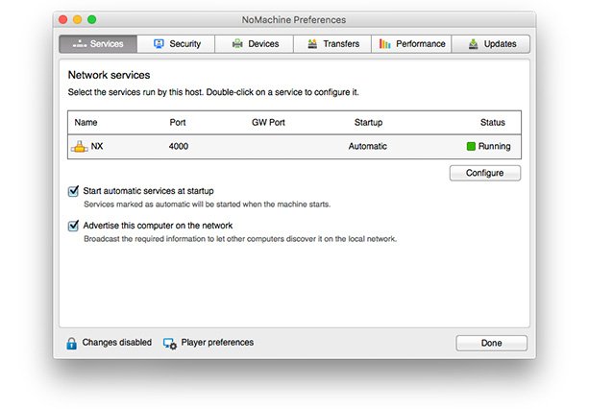This screenshot has height=409, width=589.
Task: Click the Changes disabled label
Action: click(x=117, y=342)
